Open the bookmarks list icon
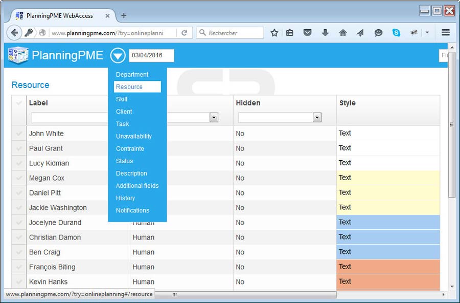 coord(290,33)
